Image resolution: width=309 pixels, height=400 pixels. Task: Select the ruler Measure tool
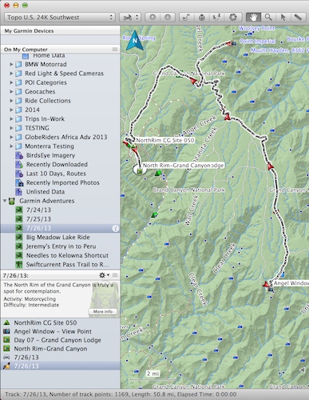coord(298,18)
